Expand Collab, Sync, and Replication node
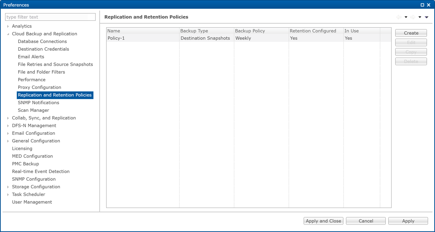435x232 pixels. tap(8, 118)
